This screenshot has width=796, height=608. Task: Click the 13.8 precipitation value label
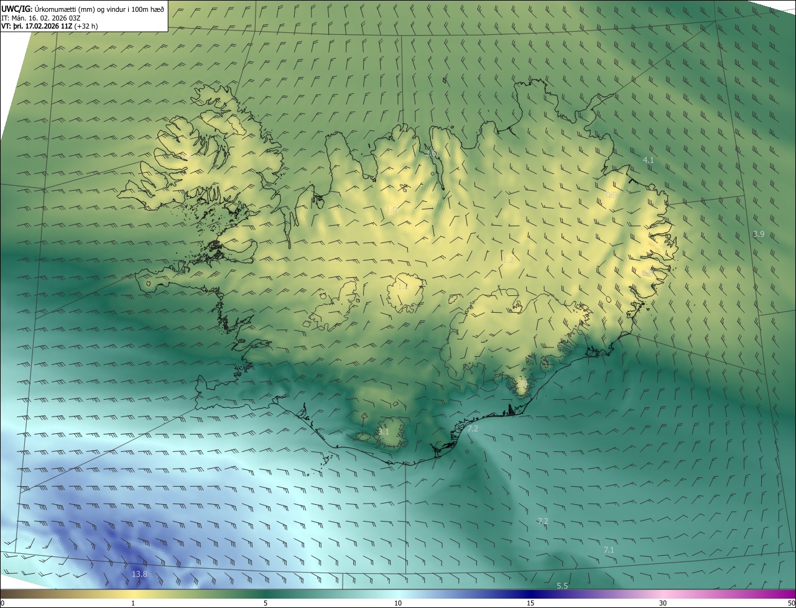140,574
